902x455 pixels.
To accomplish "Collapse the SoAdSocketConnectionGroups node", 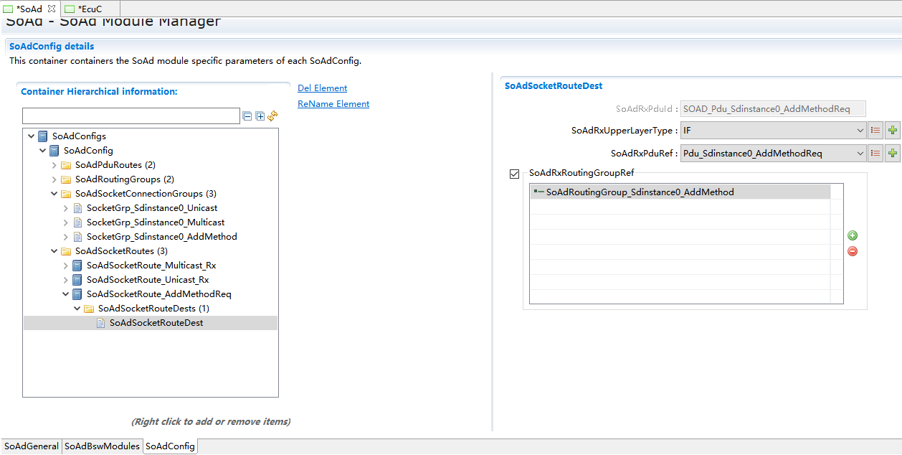I will click(x=54, y=194).
